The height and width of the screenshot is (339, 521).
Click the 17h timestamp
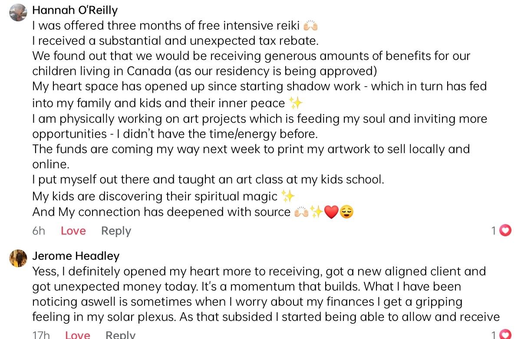click(x=41, y=335)
